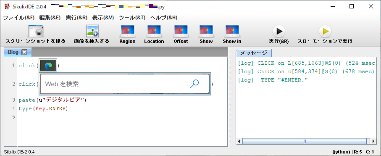
Task: Click the Edge icon thumbnail in line 1
Action: pos(48,66)
